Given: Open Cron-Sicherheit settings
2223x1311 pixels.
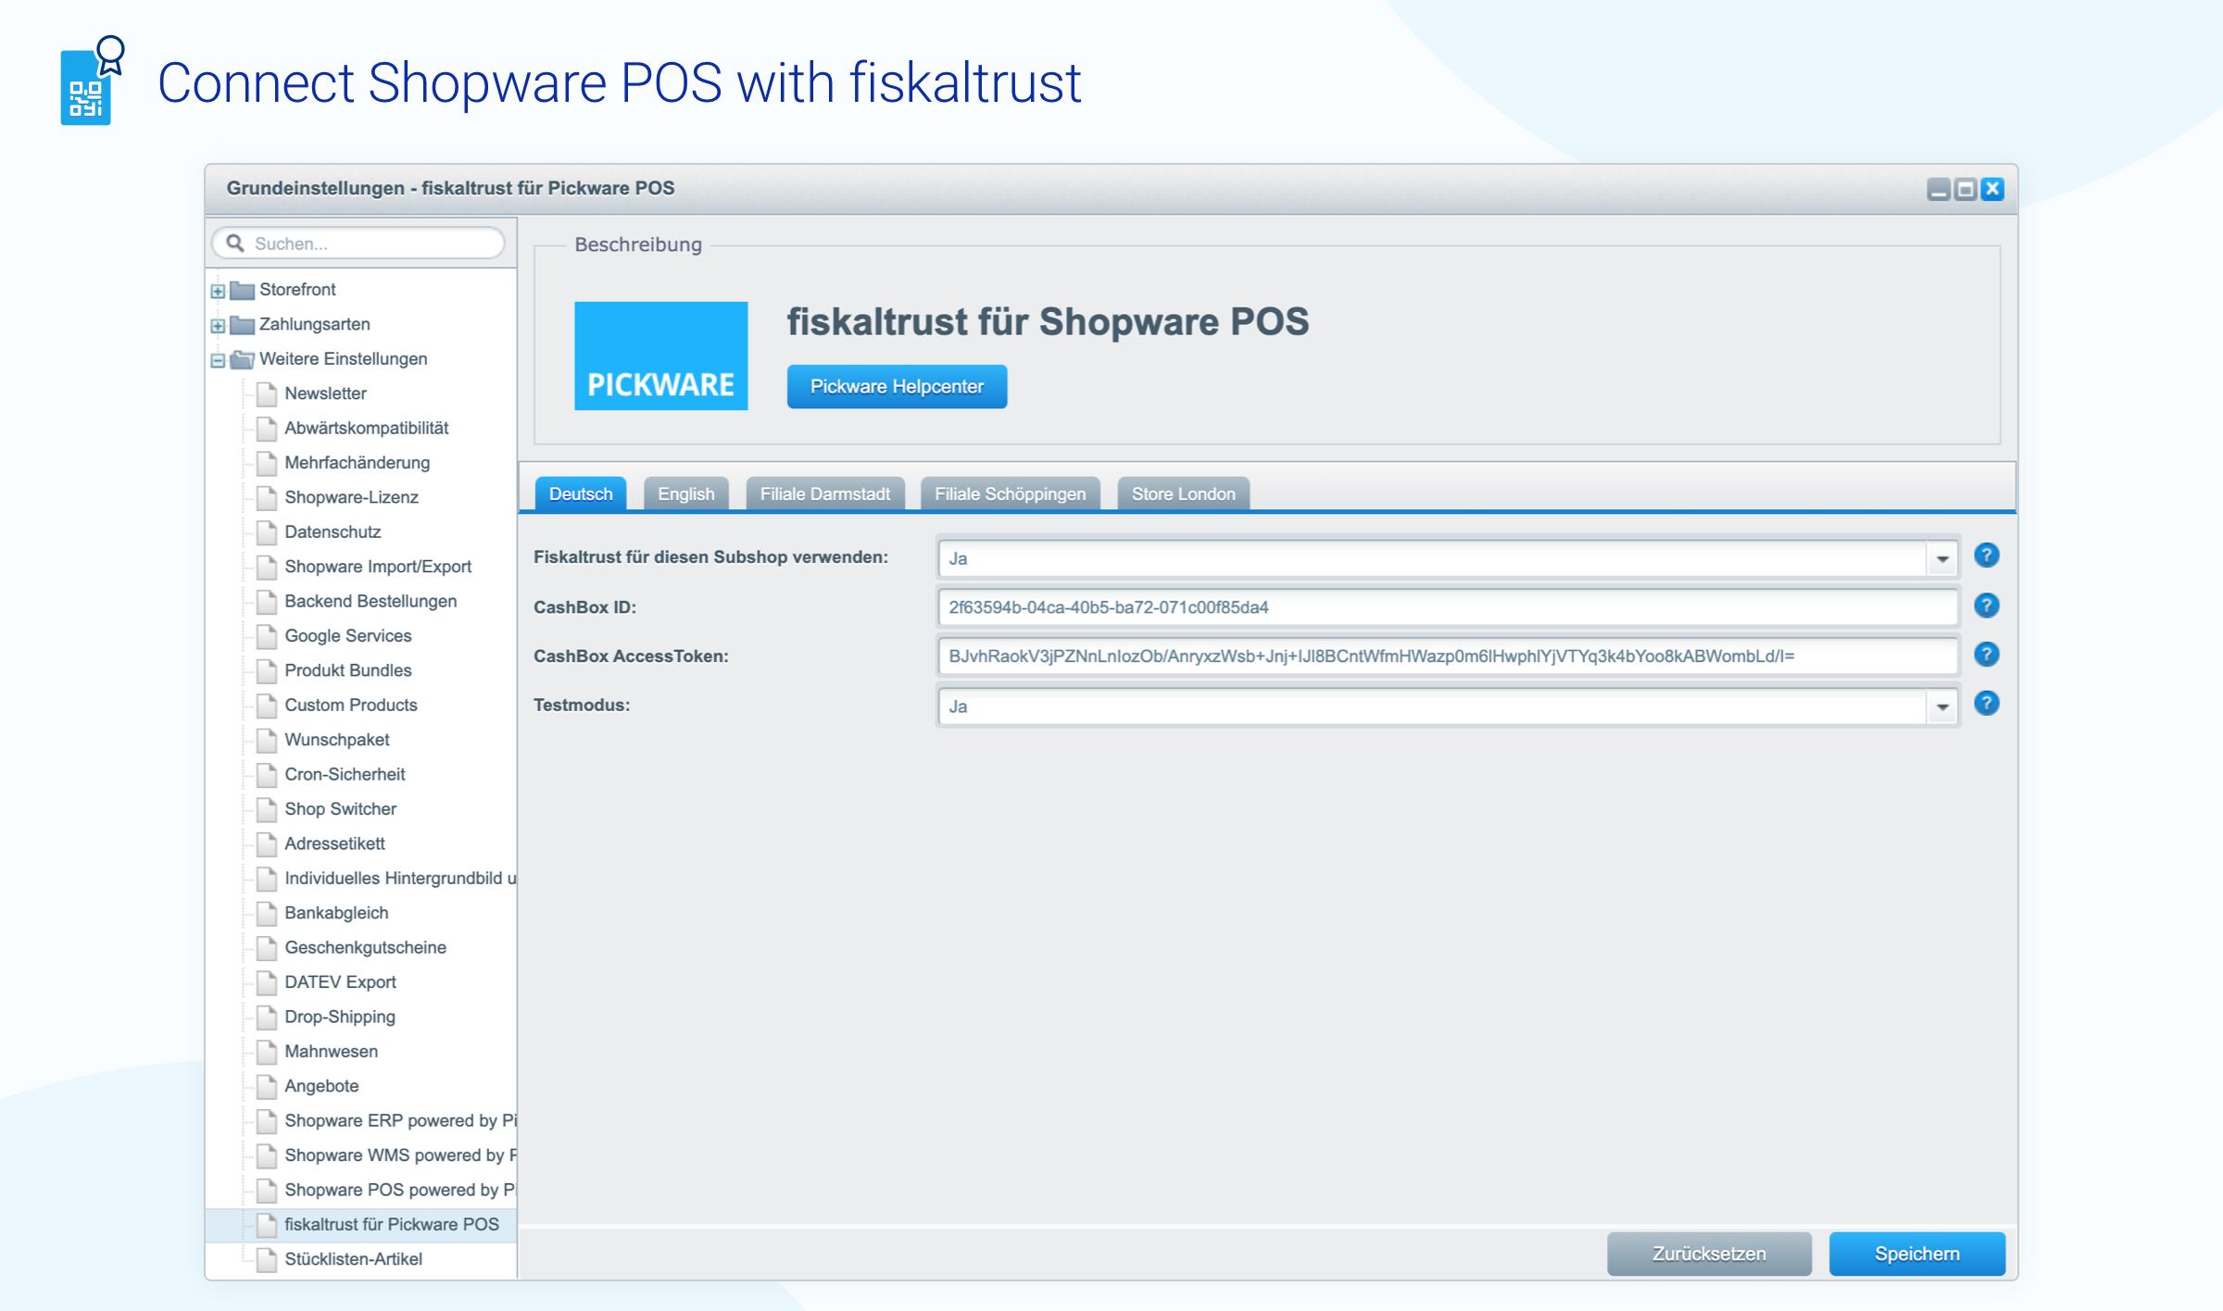Looking at the screenshot, I should [345, 775].
